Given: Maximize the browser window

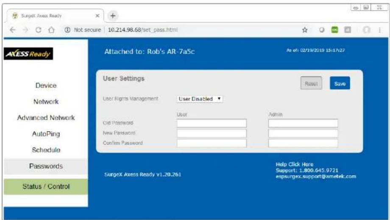Looking at the screenshot, I should click(366, 8).
